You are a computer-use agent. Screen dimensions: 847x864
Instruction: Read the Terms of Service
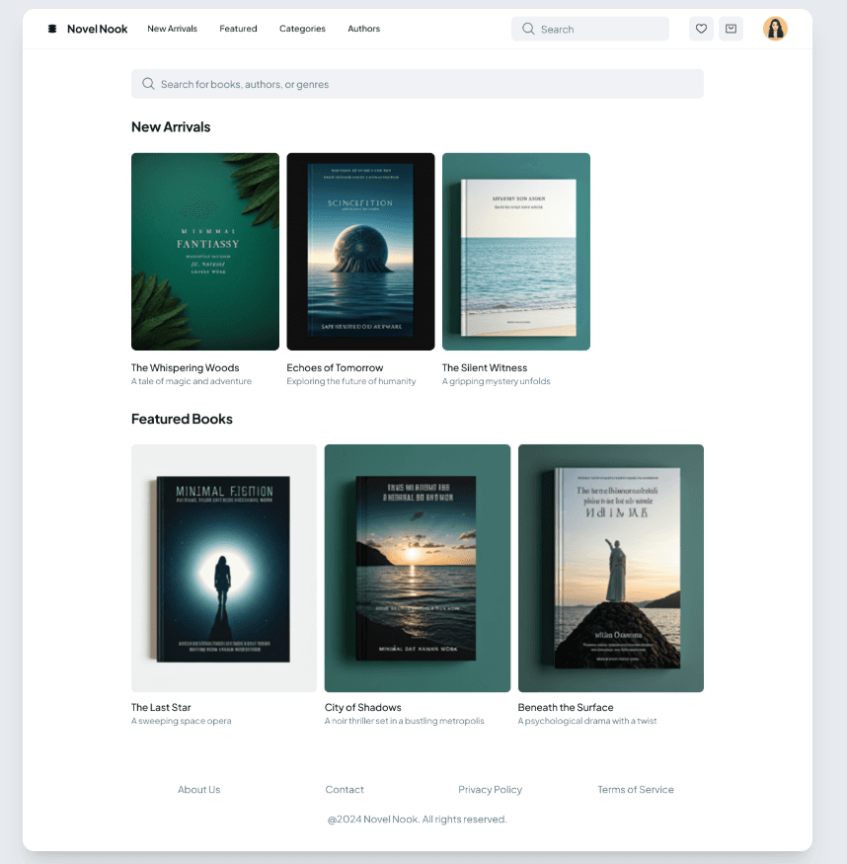pyautogui.click(x=636, y=789)
